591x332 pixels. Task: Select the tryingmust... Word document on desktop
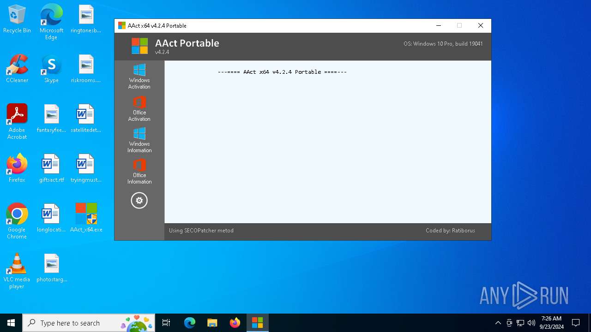coord(86,169)
